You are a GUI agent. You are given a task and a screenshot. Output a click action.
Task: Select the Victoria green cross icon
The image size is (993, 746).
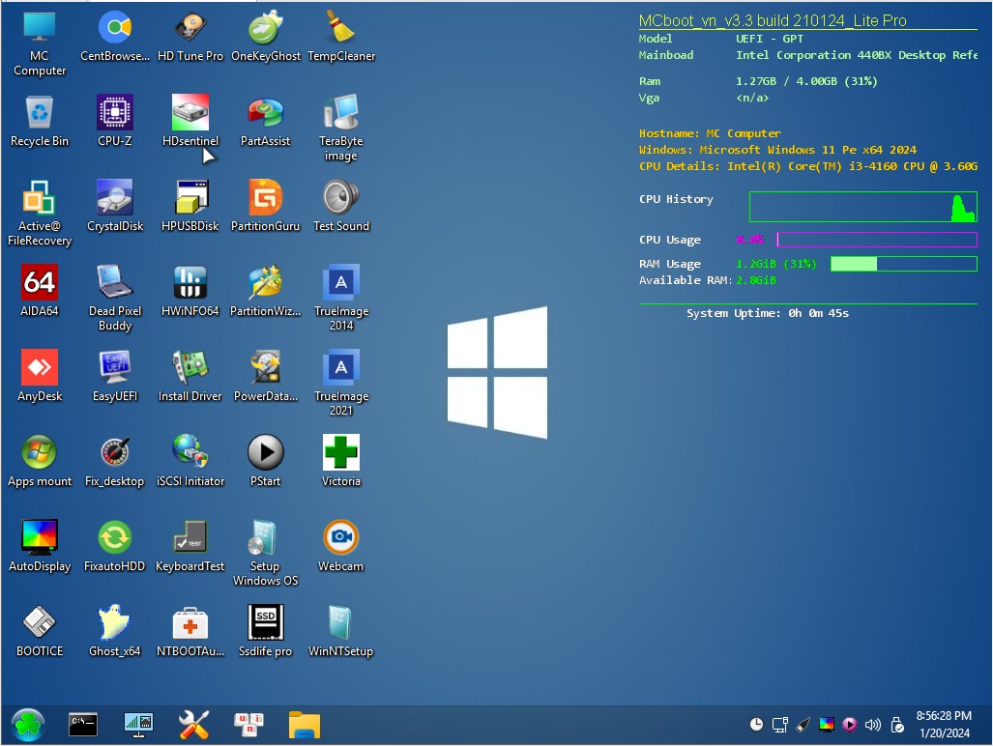point(341,453)
